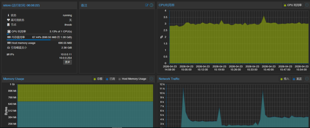Click the 15:40 peak in CPU chart

[x=264, y=16]
